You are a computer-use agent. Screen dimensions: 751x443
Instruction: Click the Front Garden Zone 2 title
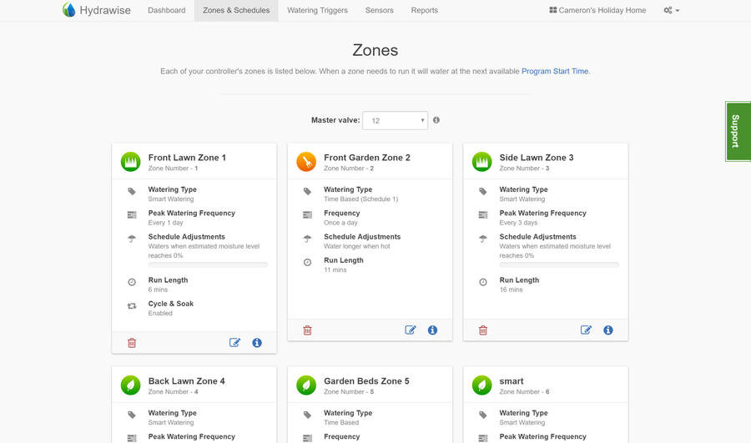[367, 158]
